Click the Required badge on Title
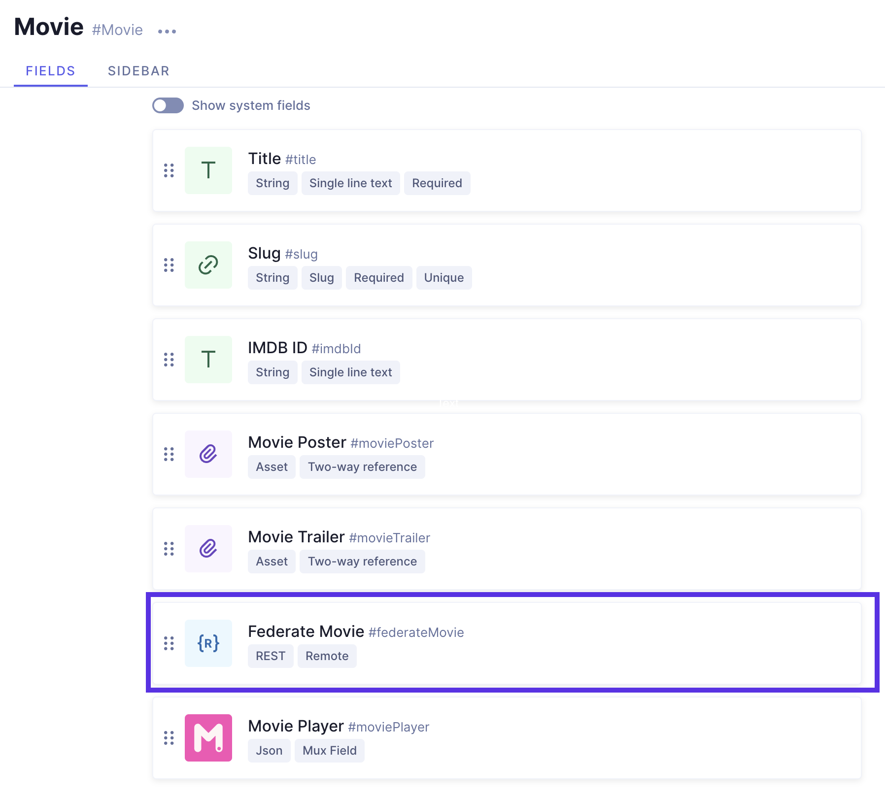Image resolution: width=885 pixels, height=797 pixels. coord(437,183)
